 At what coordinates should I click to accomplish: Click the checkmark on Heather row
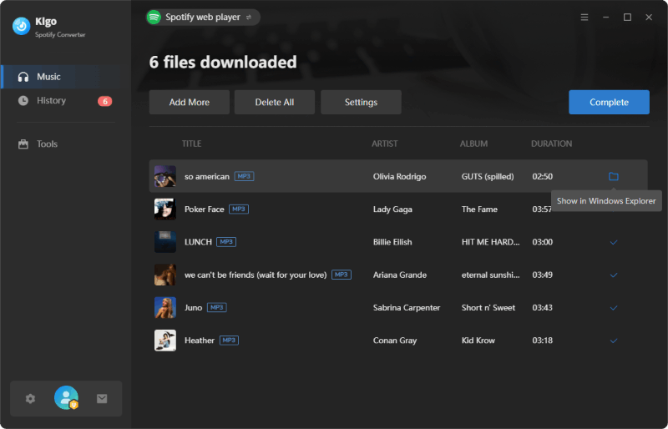click(614, 341)
